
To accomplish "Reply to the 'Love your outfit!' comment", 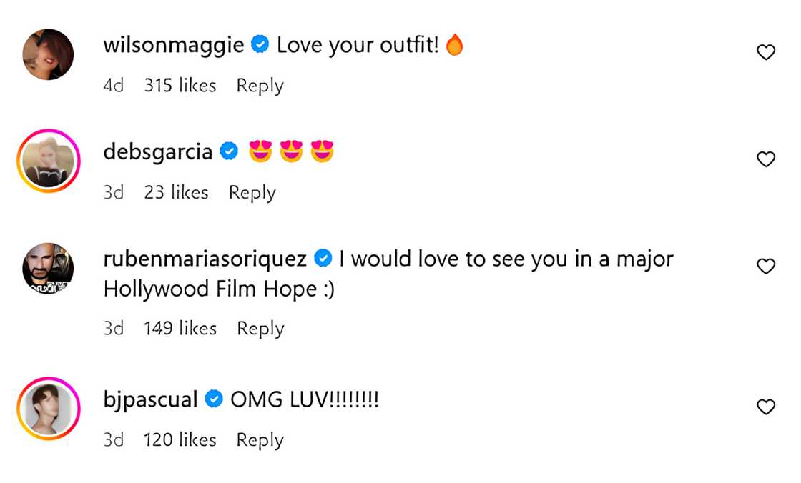I will pos(260,86).
